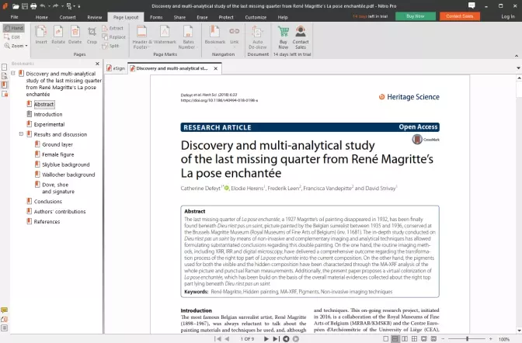Select the Rotate pages tool

[58, 35]
